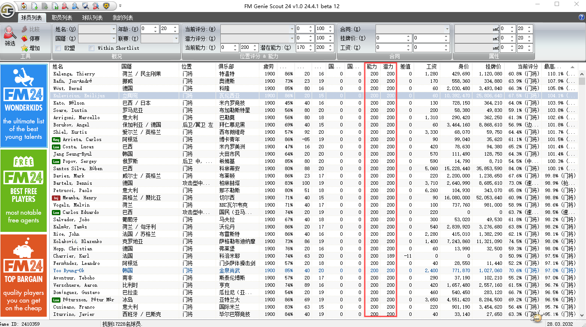The width and height of the screenshot is (586, 327).
Task: Switch to the 职员列表 tab
Action: (x=62, y=18)
